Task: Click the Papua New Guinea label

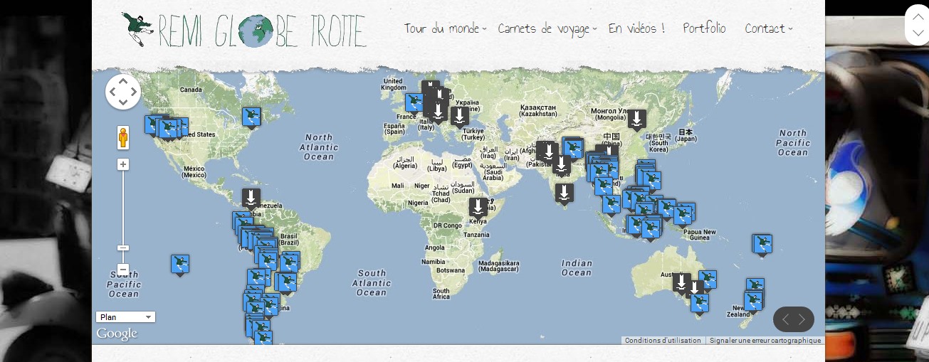Action: tap(699, 235)
